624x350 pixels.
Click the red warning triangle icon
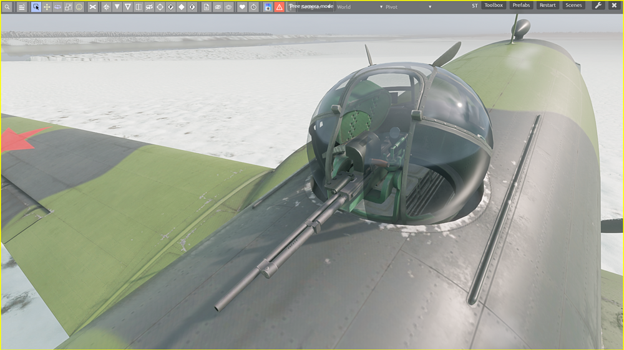tap(279, 7)
